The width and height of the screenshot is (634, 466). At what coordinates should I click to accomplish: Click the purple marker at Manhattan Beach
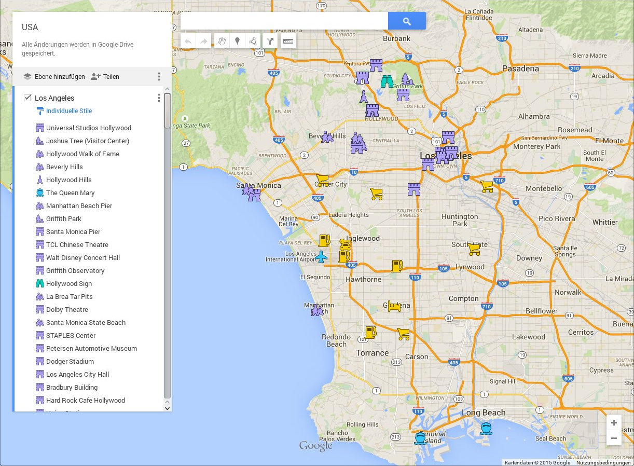point(317,310)
